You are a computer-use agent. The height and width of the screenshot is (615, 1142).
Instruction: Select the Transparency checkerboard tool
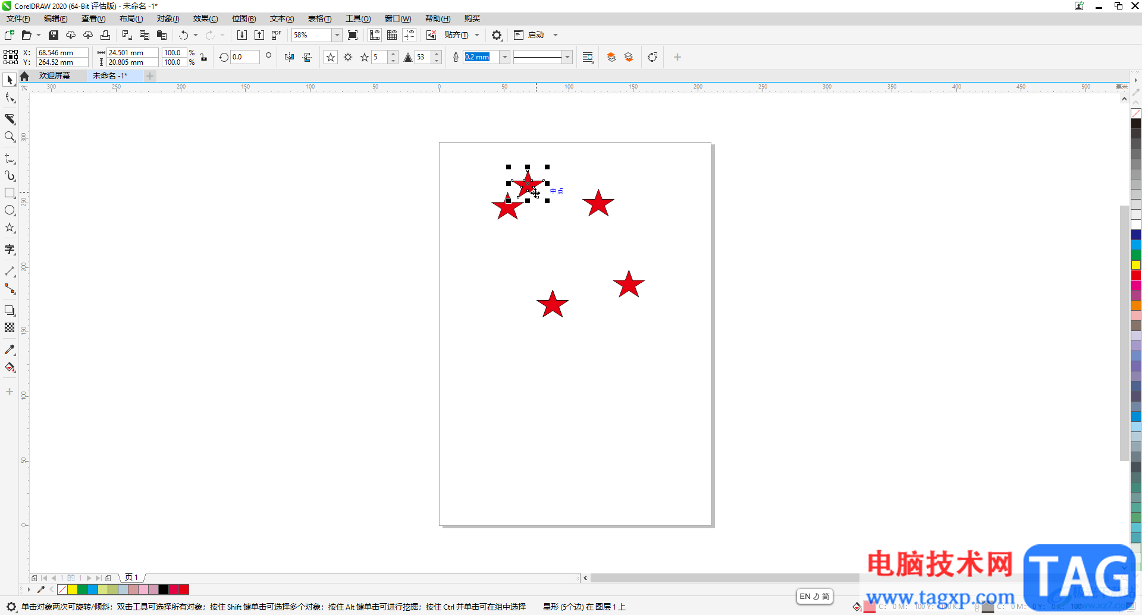(10, 327)
